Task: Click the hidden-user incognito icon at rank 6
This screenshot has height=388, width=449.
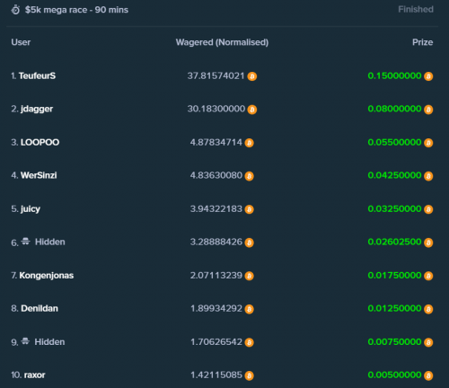Action: click(x=26, y=242)
